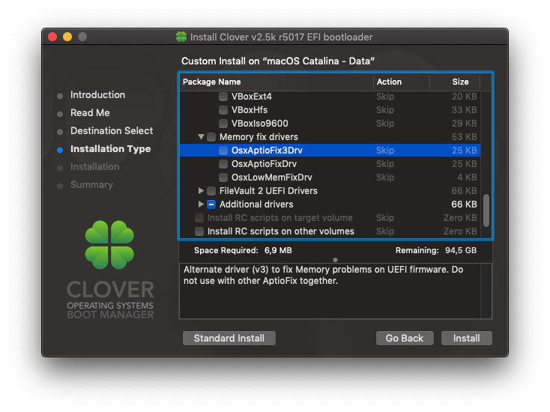Click the Package Name column header
550x412 pixels.
(276, 82)
